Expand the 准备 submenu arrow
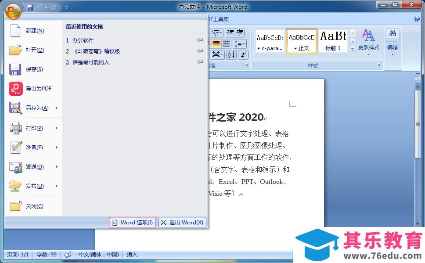The width and height of the screenshot is (425, 263). coord(57,147)
